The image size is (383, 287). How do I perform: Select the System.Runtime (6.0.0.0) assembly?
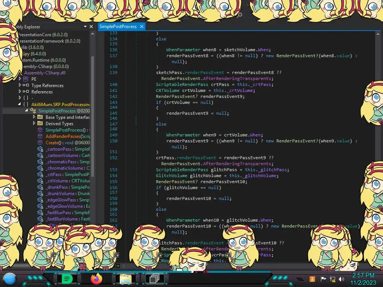click(44, 60)
